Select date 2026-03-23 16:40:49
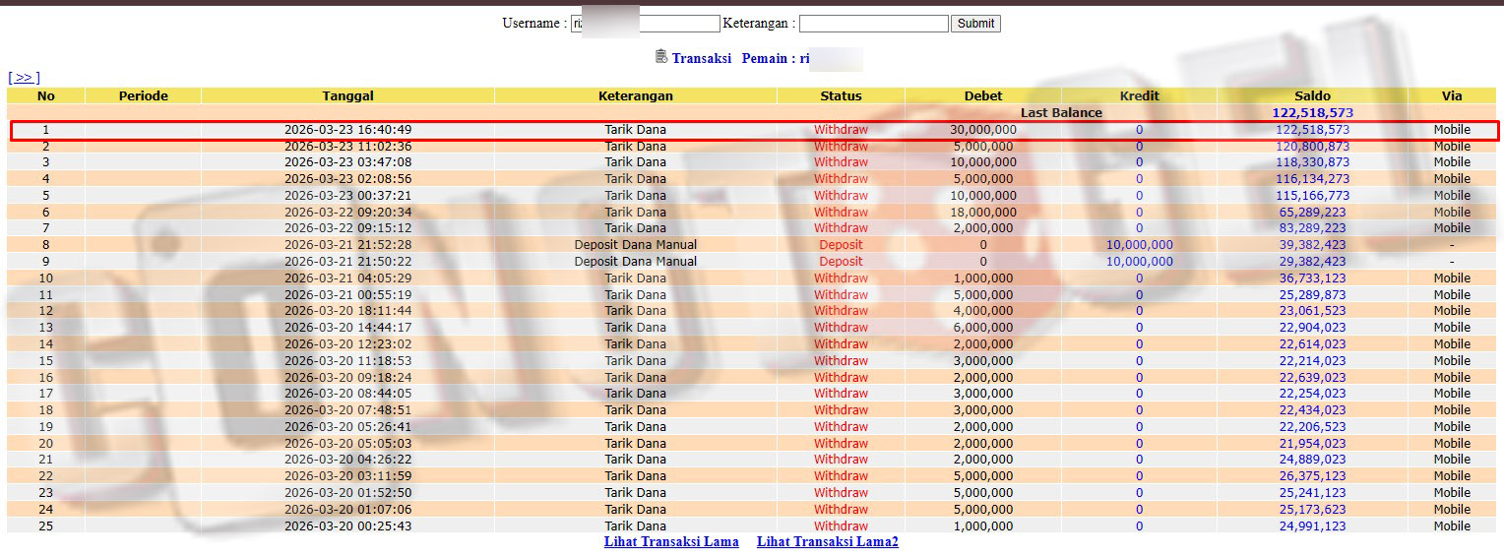Image resolution: width=1504 pixels, height=556 pixels. point(347,130)
